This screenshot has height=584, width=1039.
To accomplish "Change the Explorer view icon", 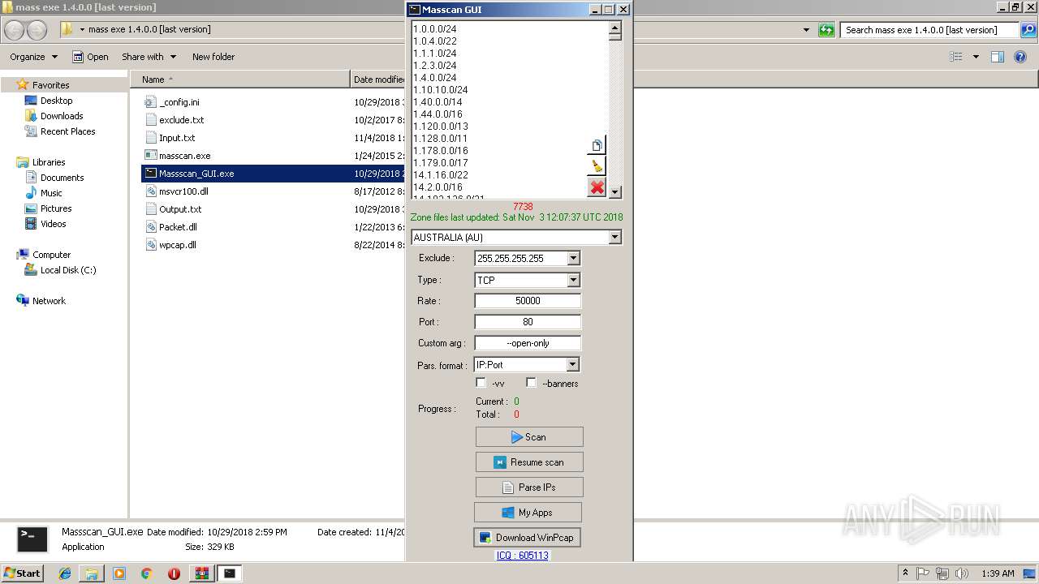I will click(956, 57).
